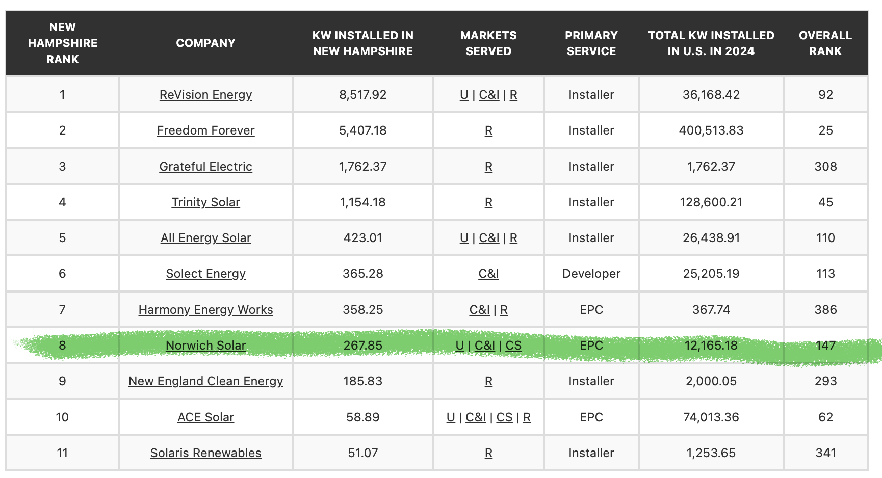This screenshot has width=882, height=478.
Task: Click the C&I link in Norwich Solar row
Action: (x=485, y=346)
